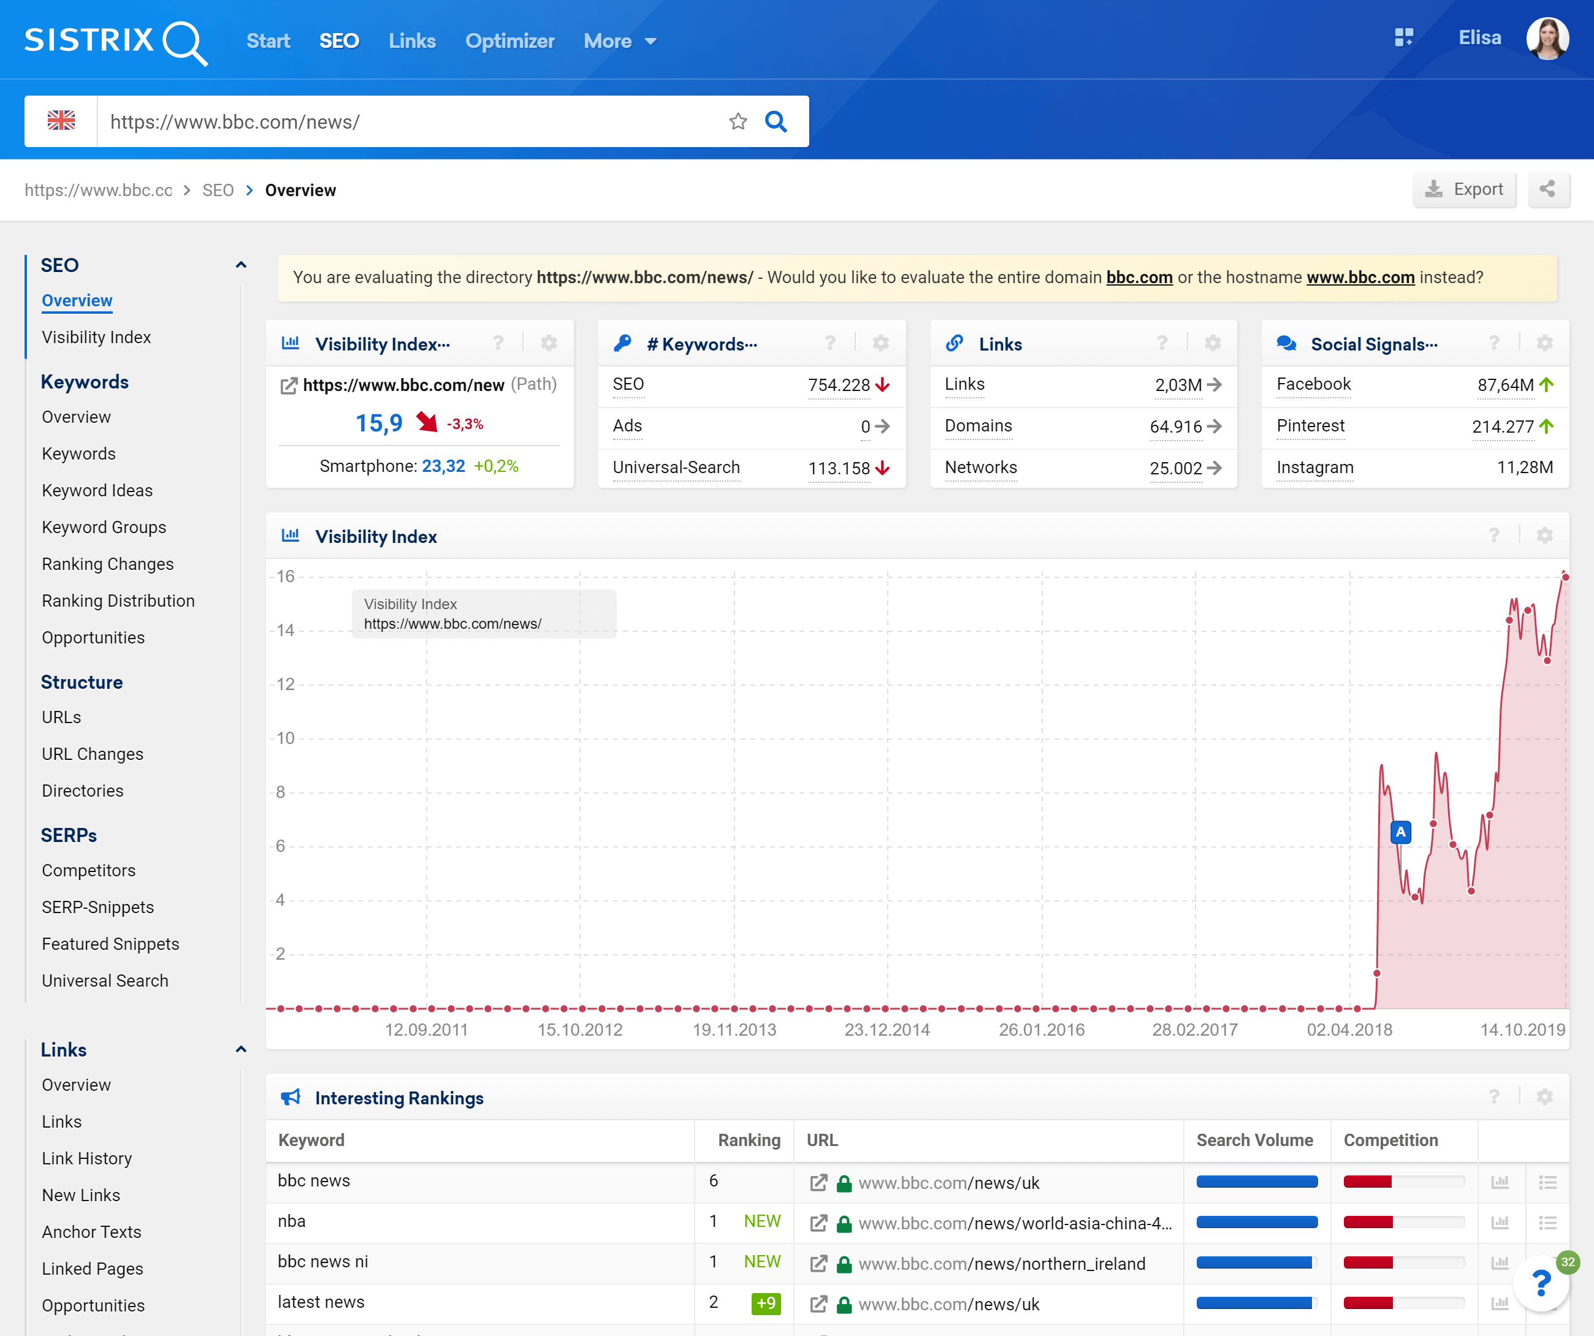Open settings gear of Links box
This screenshot has height=1336, width=1594.
[1213, 343]
